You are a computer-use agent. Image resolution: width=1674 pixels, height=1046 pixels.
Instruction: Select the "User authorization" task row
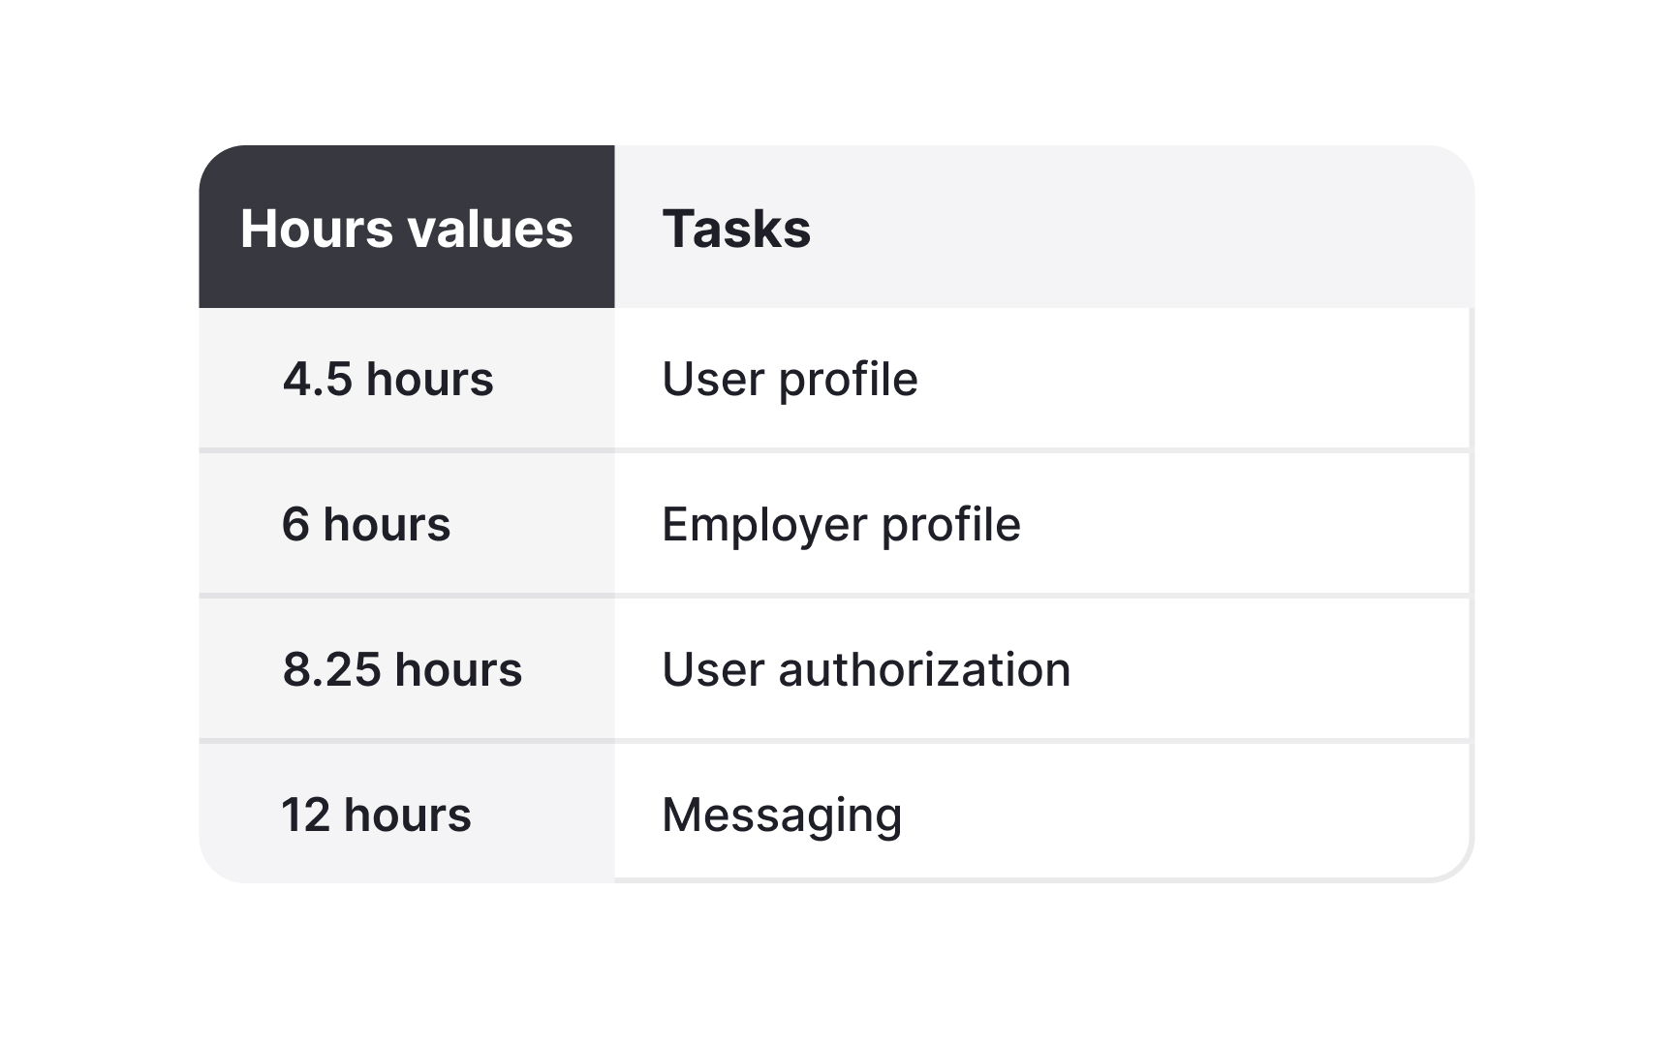click(x=866, y=669)
